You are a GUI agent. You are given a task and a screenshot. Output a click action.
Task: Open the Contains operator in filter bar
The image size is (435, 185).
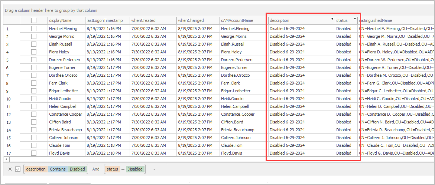coord(58,169)
